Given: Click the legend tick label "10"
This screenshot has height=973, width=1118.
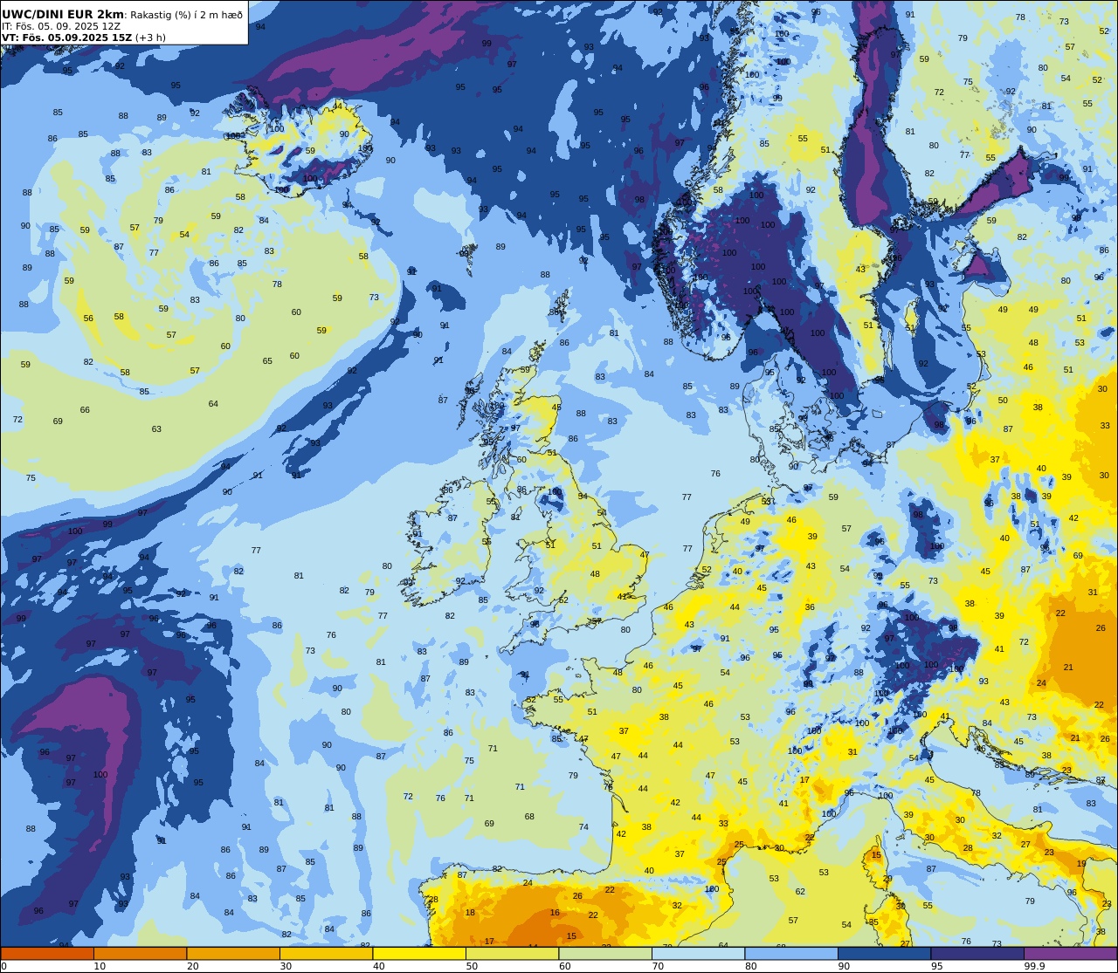Looking at the screenshot, I should point(100,966).
